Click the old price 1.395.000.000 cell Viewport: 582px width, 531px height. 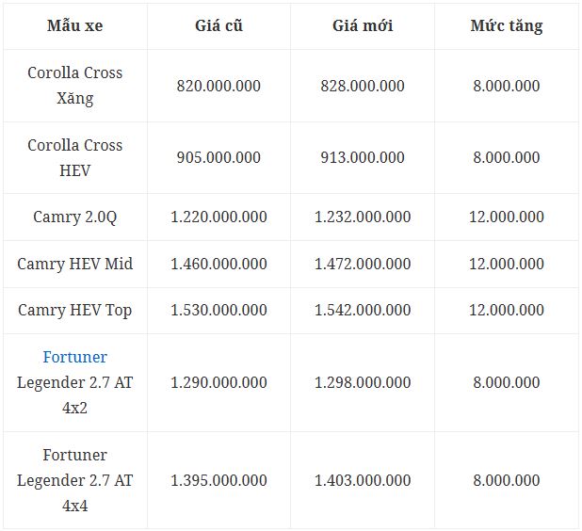(218, 480)
